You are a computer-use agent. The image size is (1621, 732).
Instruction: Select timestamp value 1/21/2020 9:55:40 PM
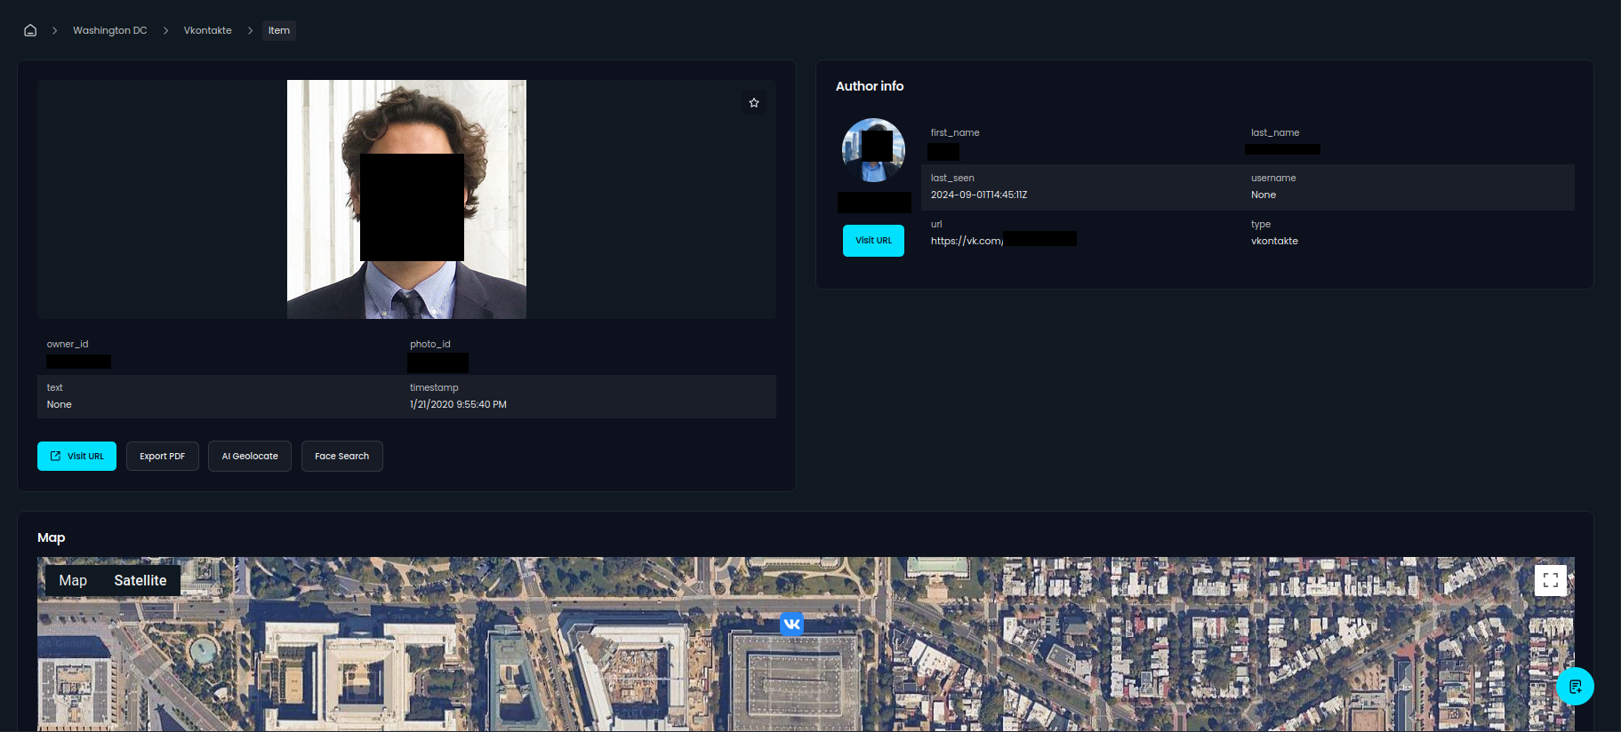pos(458,404)
